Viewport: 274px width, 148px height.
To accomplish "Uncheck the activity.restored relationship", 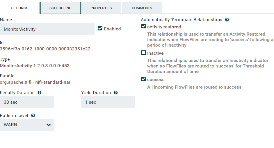I will click(x=143, y=27).
